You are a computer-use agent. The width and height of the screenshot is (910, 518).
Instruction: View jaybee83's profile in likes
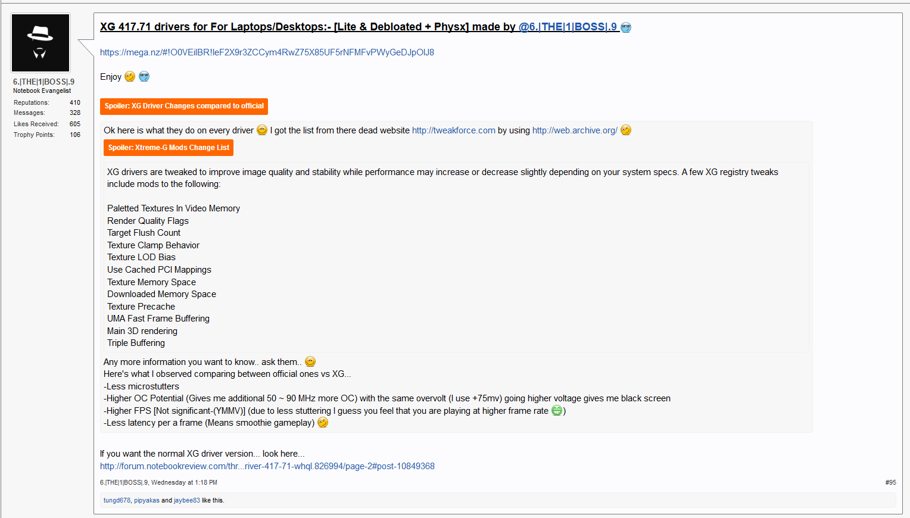tap(187, 500)
